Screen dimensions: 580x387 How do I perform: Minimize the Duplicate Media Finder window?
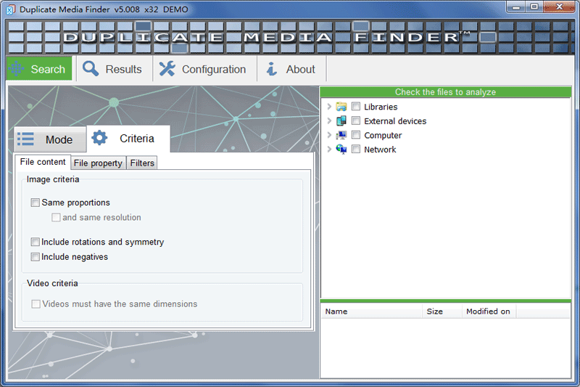[x=516, y=7]
